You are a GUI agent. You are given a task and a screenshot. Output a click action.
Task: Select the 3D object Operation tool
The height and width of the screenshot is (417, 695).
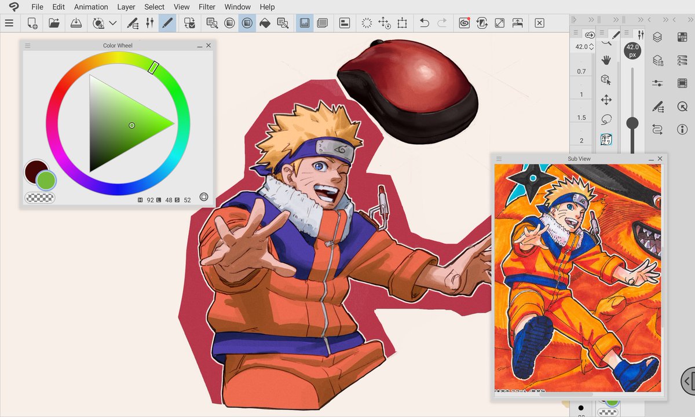pos(606,80)
